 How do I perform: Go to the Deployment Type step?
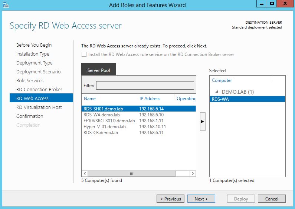click(34, 63)
